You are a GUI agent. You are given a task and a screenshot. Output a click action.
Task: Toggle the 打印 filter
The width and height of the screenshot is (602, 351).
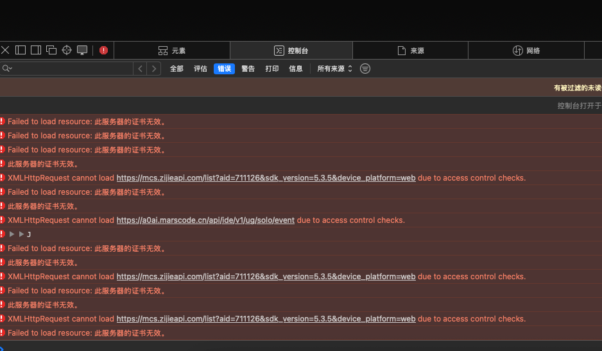coord(272,69)
